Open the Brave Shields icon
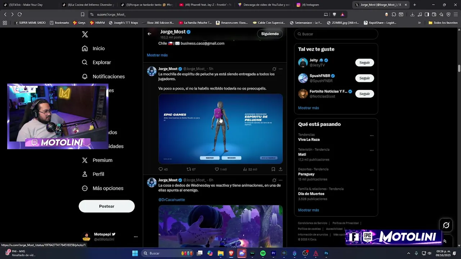Viewport: 461px width, 259px height. (x=334, y=14)
